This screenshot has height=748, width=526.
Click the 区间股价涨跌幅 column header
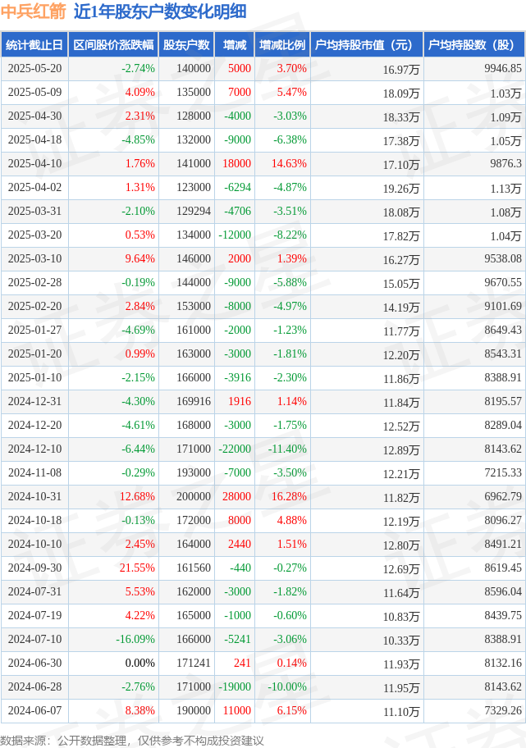113,45
